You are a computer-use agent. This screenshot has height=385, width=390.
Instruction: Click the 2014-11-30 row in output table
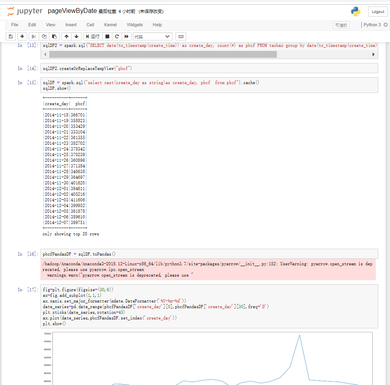tap(65, 183)
